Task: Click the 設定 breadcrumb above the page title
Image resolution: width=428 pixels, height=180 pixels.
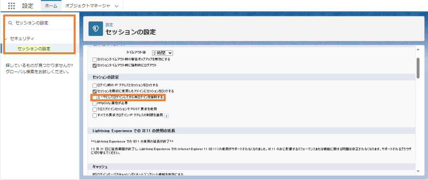Action: point(109,25)
